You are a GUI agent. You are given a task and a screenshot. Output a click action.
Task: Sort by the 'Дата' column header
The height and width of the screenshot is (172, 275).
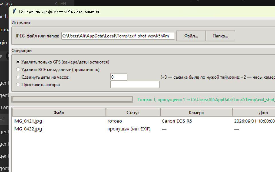(254, 112)
